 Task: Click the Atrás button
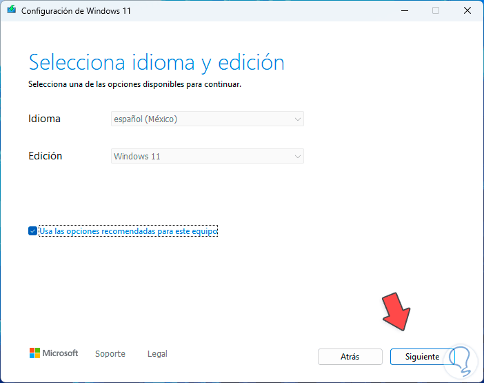pyautogui.click(x=350, y=357)
